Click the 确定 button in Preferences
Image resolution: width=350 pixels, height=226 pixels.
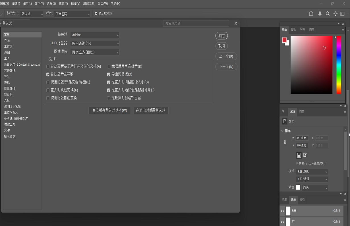(221, 36)
